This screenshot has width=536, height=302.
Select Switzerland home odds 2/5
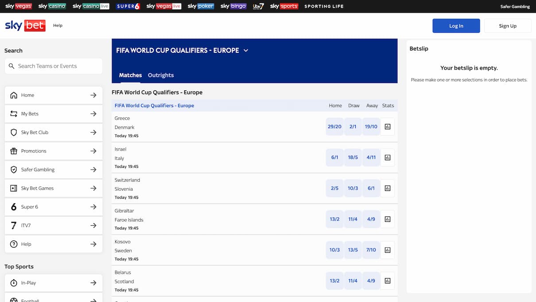click(334, 188)
